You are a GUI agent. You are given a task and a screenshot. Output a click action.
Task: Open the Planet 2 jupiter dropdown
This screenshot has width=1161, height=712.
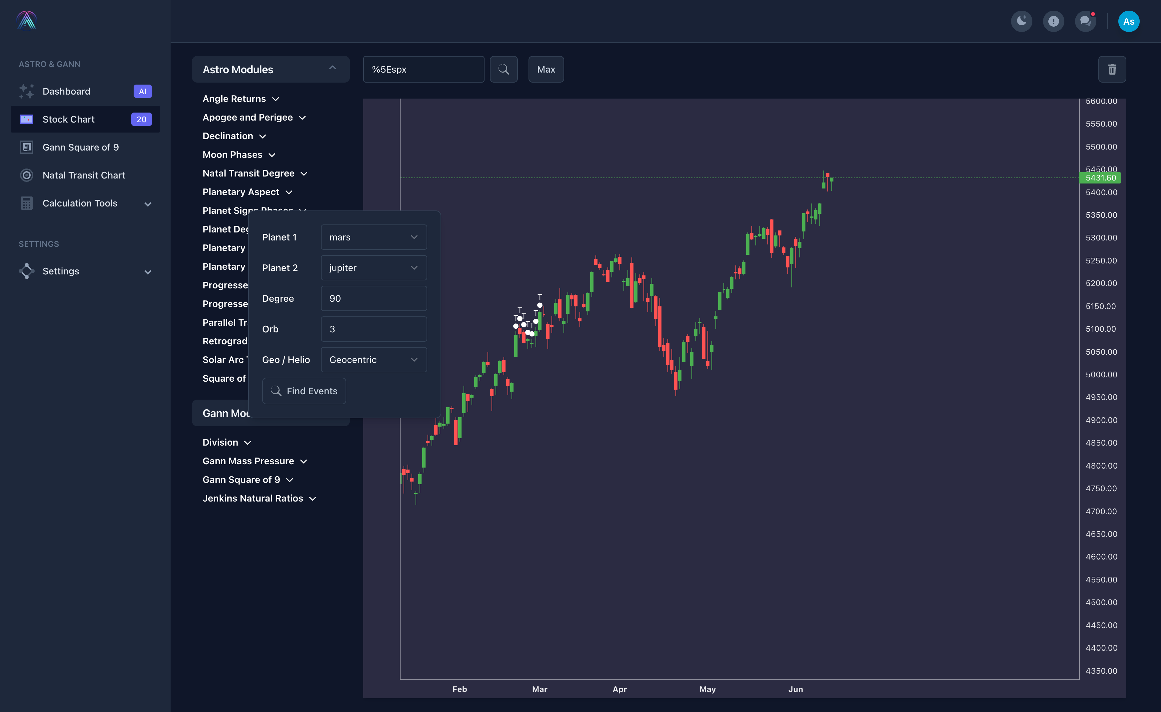tap(373, 268)
